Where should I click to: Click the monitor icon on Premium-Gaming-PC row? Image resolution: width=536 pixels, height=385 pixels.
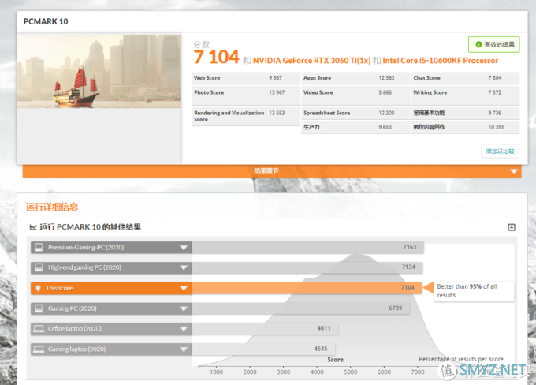[39, 247]
